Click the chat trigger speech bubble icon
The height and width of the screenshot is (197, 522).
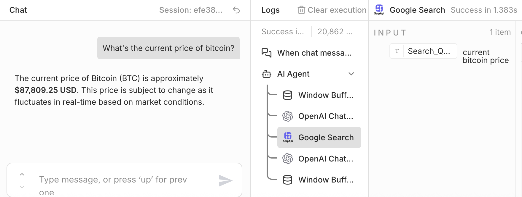coord(266,53)
